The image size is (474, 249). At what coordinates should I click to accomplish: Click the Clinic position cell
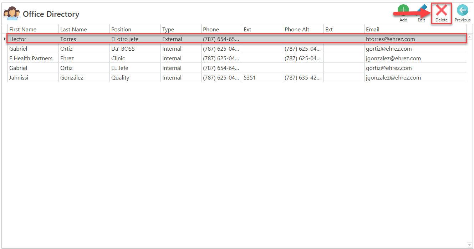[135, 58]
